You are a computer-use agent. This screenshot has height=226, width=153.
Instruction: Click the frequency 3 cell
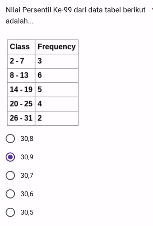[57, 61]
